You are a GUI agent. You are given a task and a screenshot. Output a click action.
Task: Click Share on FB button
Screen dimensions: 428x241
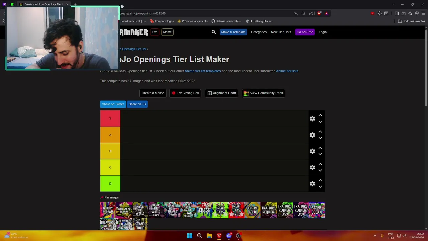[x=137, y=104]
